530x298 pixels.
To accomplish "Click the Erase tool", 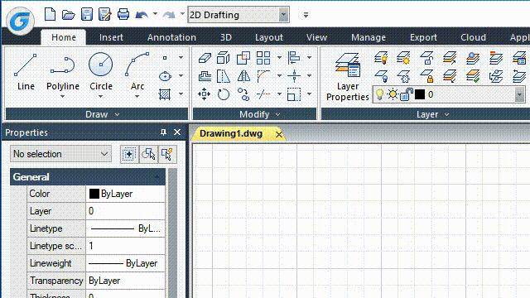I will pos(205,58).
